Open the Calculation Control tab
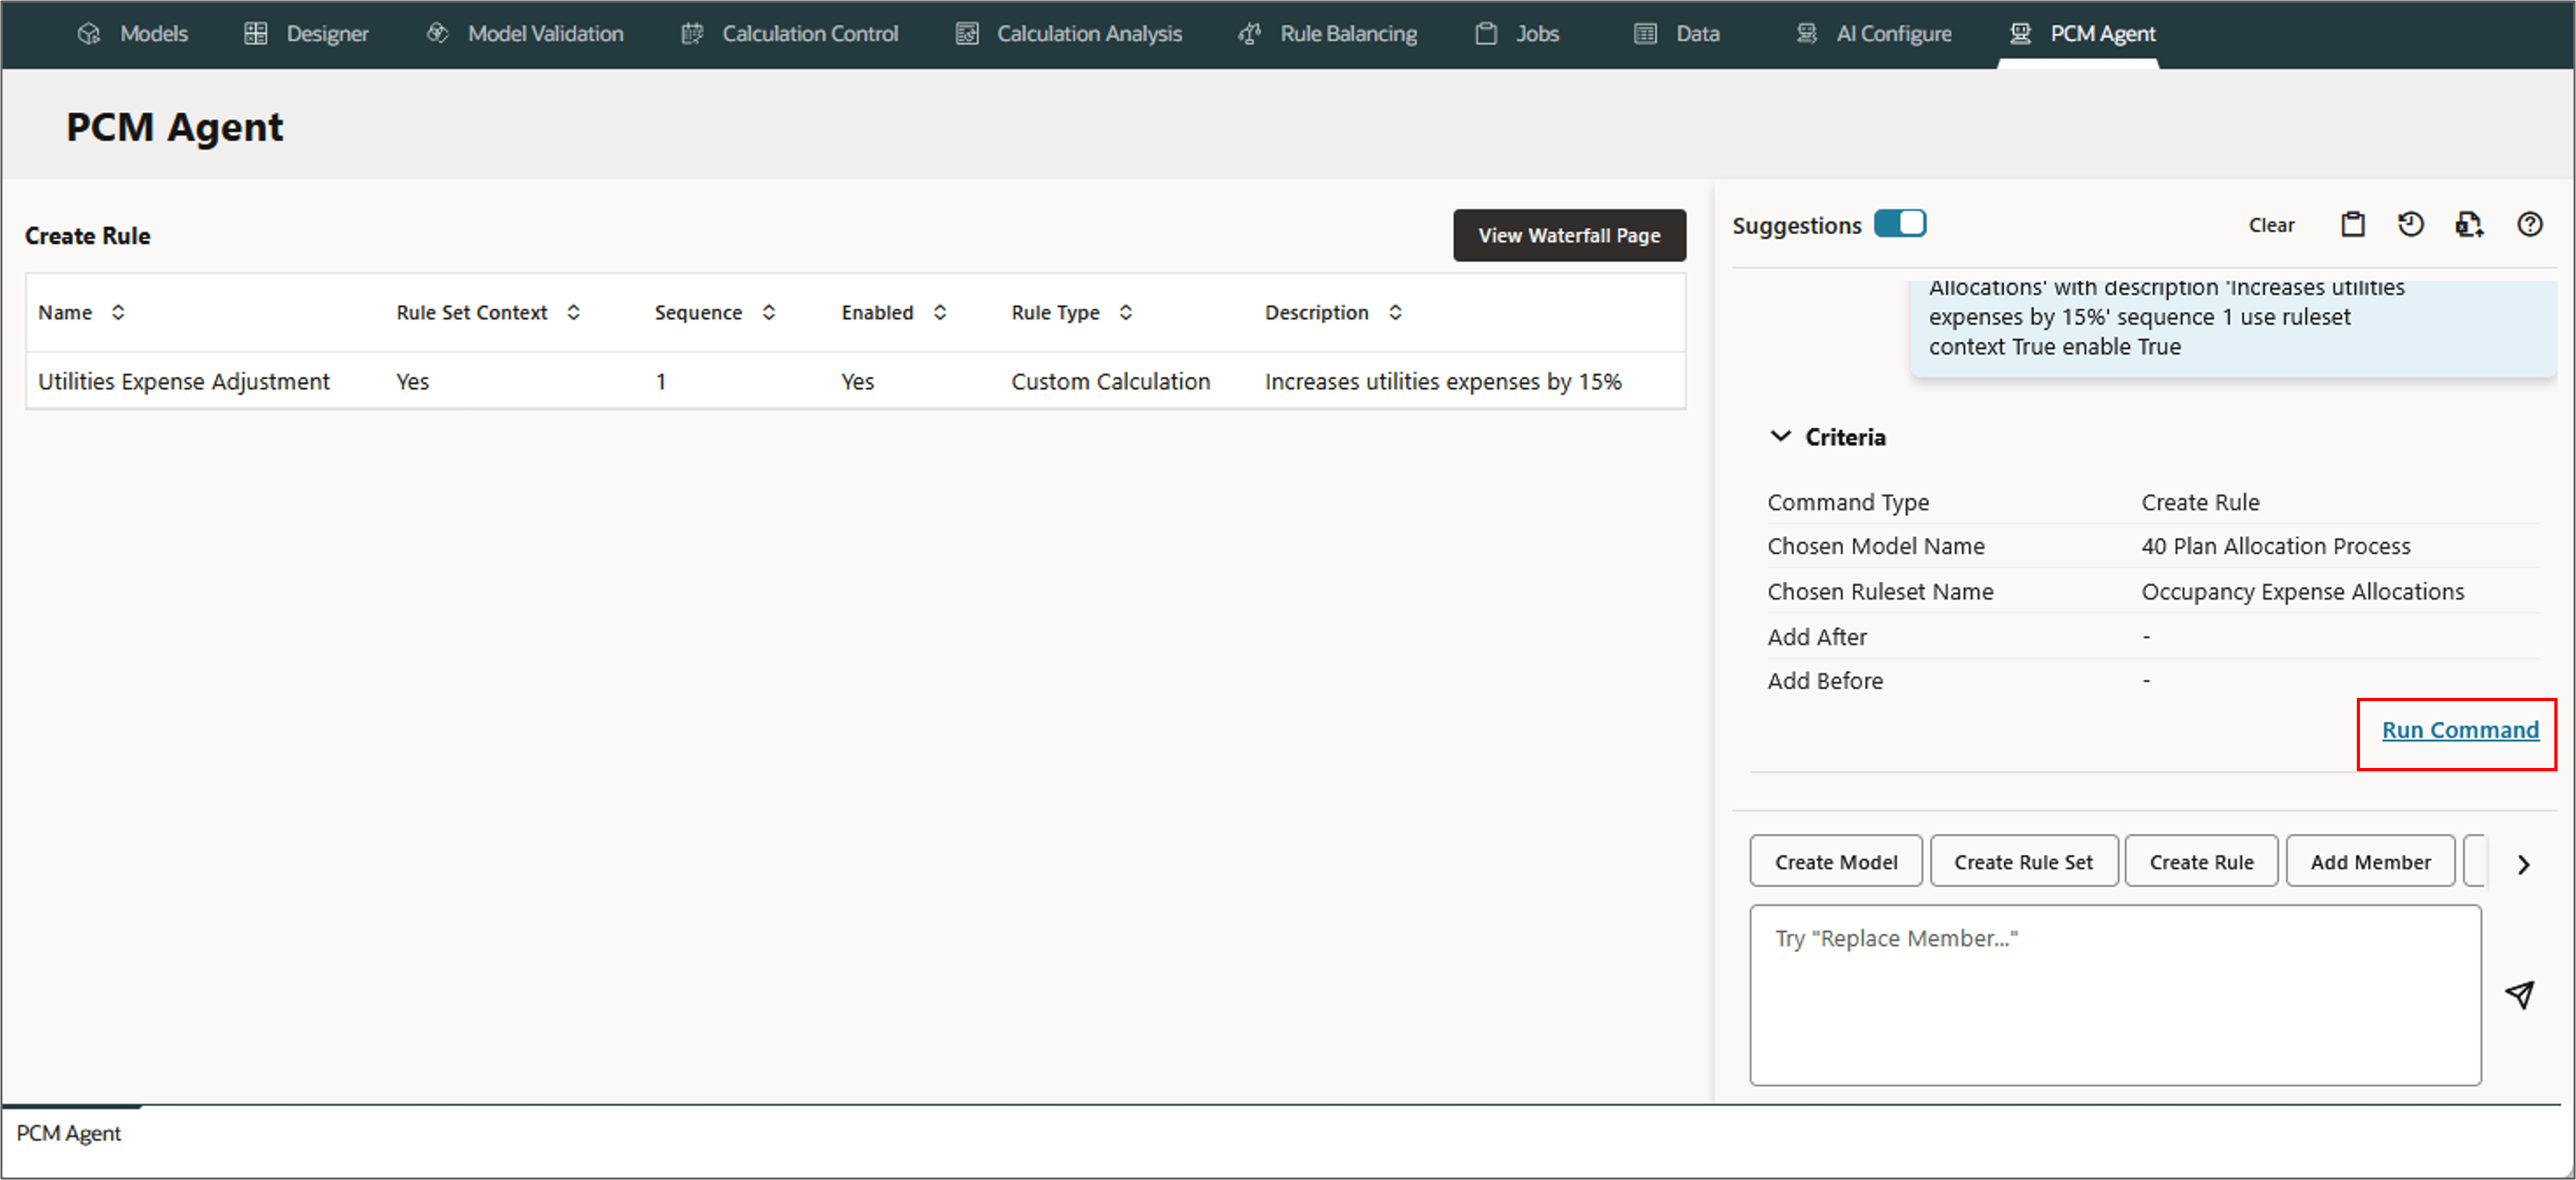The width and height of the screenshot is (2576, 1180). point(790,34)
